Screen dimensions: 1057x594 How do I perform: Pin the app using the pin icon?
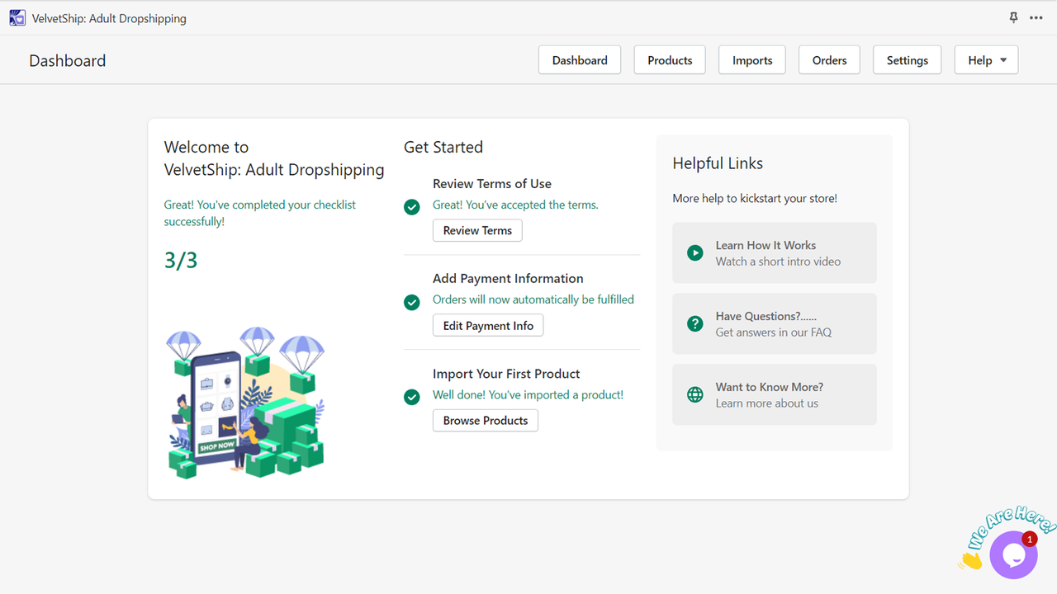tap(1013, 17)
